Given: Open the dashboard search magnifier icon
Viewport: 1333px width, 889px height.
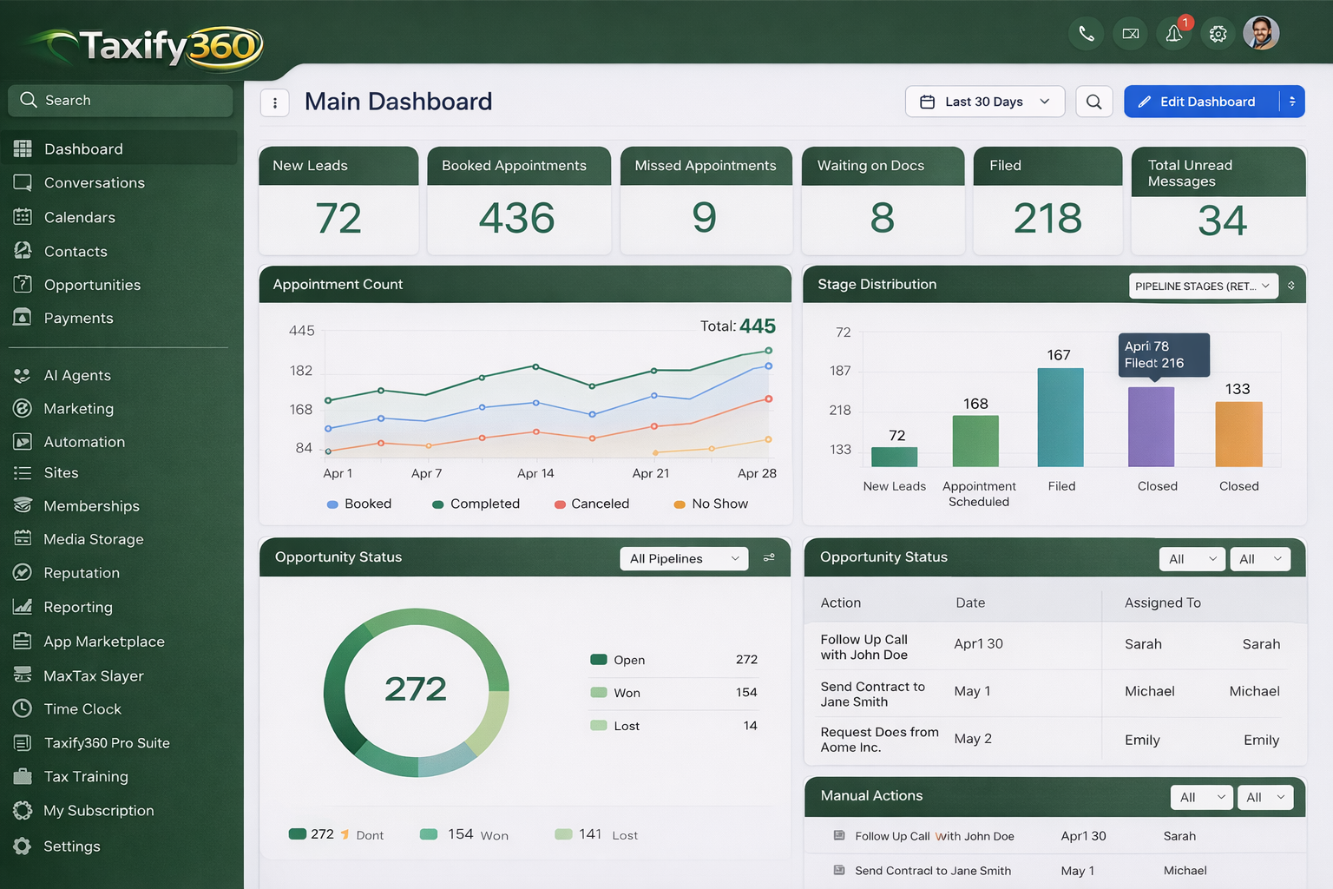Looking at the screenshot, I should (1093, 102).
